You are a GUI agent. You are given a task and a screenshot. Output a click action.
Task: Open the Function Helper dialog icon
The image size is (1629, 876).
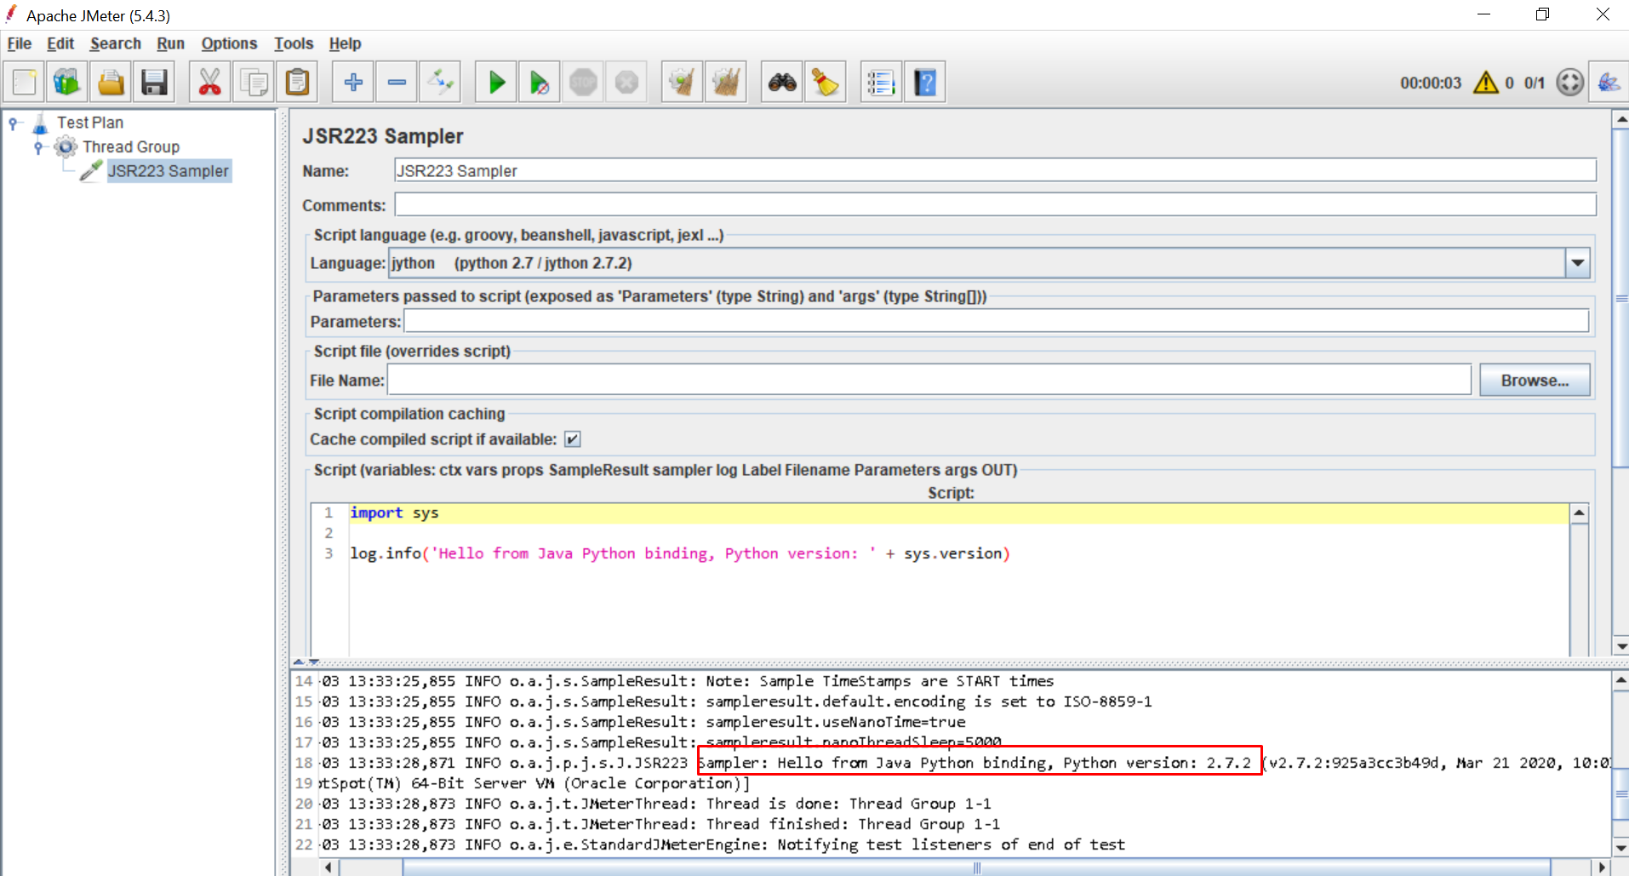coord(880,83)
